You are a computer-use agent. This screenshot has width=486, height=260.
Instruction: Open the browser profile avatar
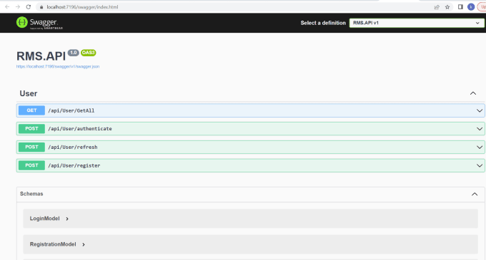471,7
